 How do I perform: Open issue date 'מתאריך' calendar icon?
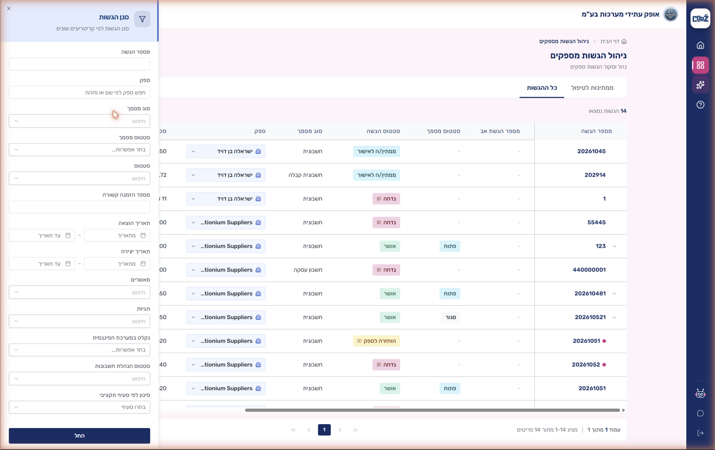(x=143, y=235)
